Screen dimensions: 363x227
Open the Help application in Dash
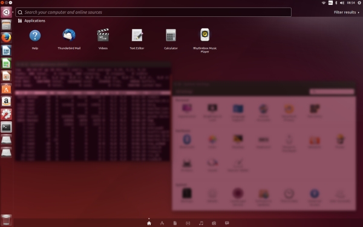[35, 36]
